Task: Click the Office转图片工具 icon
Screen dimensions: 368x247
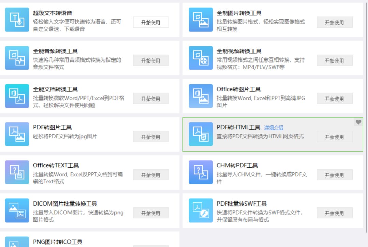Action: [201, 96]
